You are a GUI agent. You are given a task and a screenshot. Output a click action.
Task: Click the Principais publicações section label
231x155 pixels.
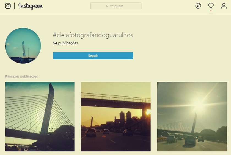[x=21, y=76]
